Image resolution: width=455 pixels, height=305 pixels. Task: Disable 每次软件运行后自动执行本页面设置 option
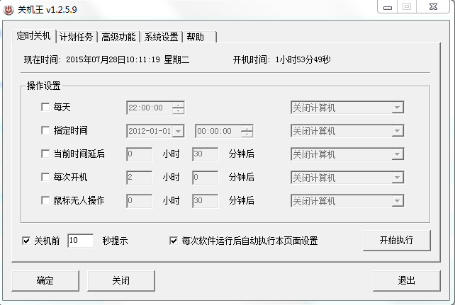click(174, 241)
